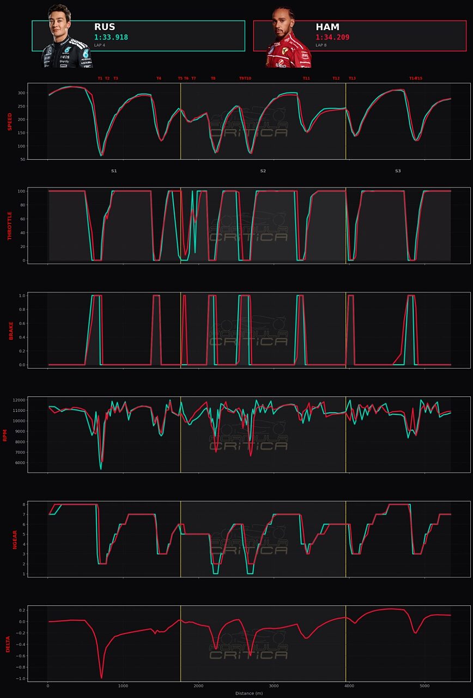Select the S3 sector label
This screenshot has width=473, height=698.
pyautogui.click(x=398, y=171)
